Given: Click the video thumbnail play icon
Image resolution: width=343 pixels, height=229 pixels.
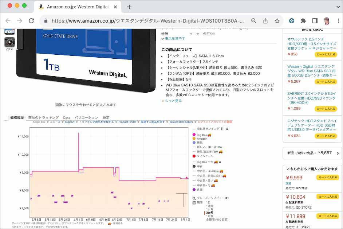Looking at the screenshot, I should click(9, 42).
